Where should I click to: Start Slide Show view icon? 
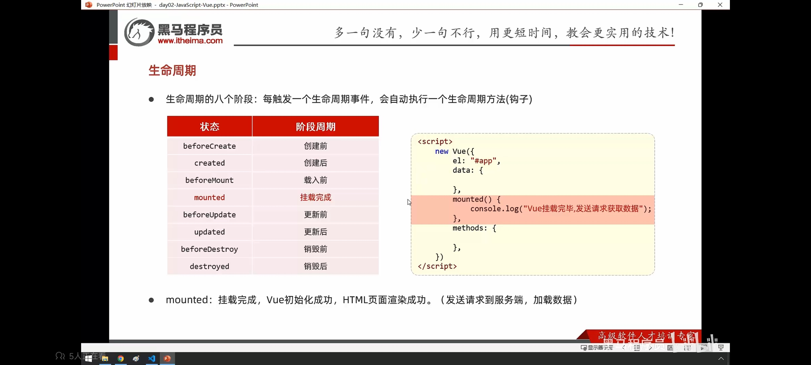coord(721,347)
